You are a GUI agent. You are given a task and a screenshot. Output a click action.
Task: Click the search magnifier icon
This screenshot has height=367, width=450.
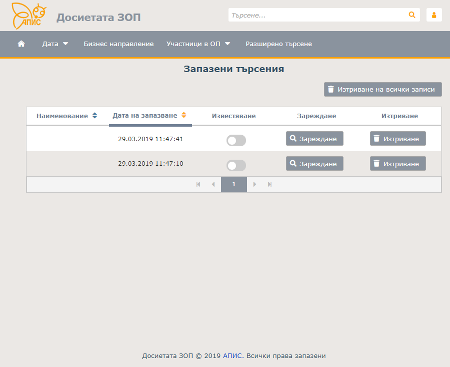[412, 15]
